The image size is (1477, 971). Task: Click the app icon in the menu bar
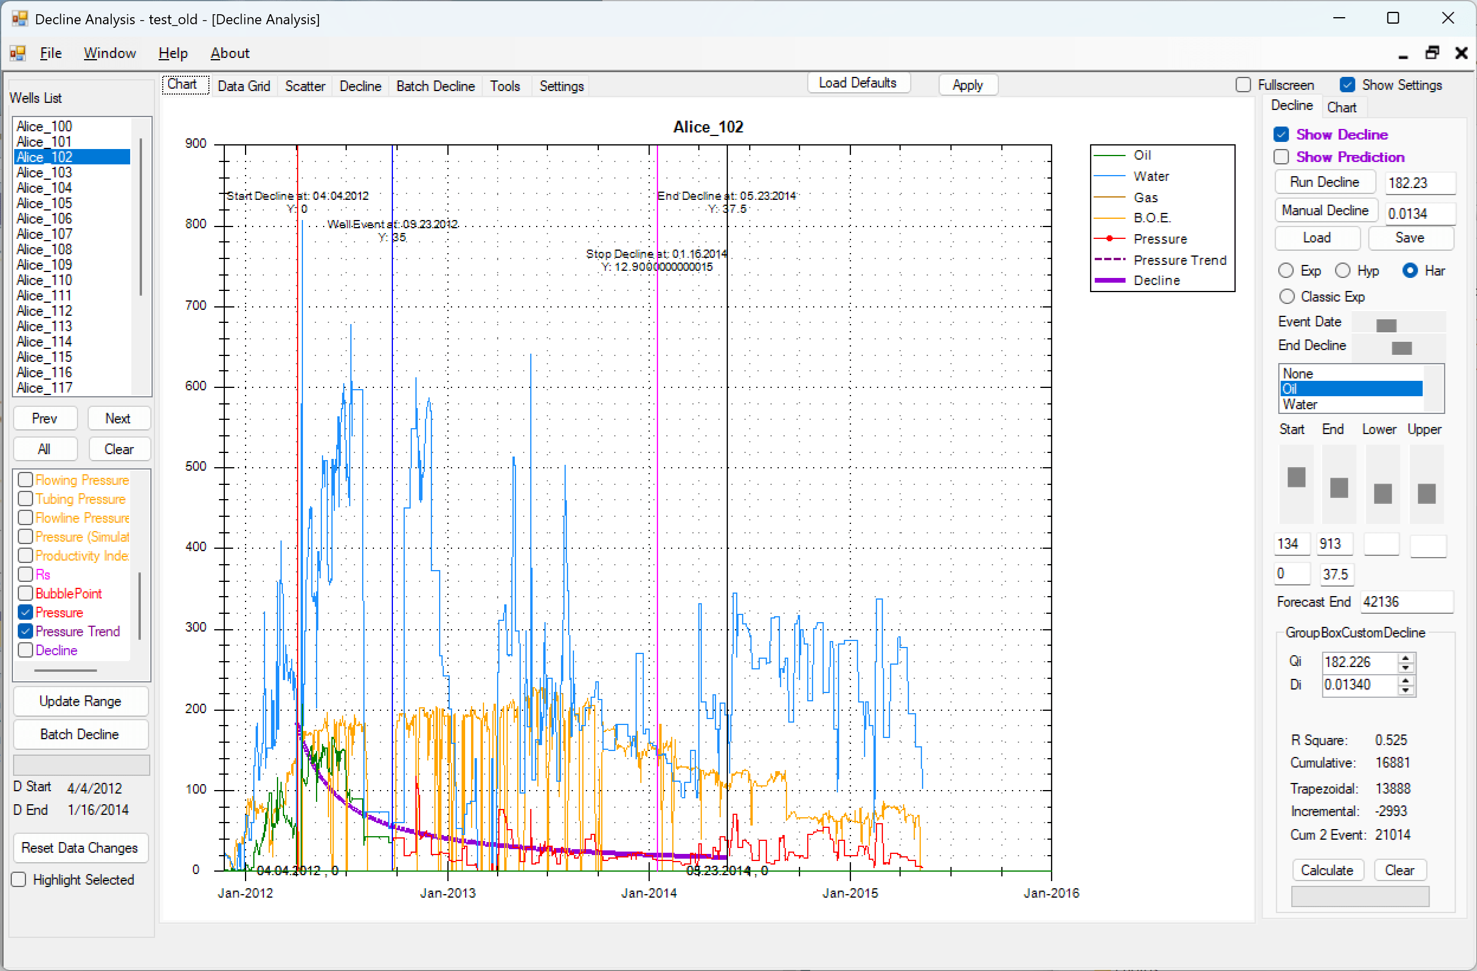[x=17, y=53]
